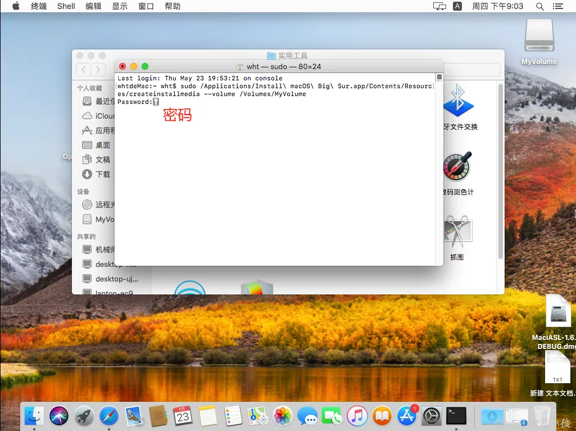Open Terminal from the Dock
The width and height of the screenshot is (576, 431).
point(456,416)
